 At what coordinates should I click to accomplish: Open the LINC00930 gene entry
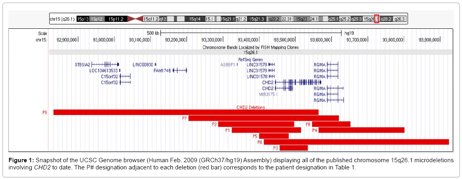coord(143,64)
